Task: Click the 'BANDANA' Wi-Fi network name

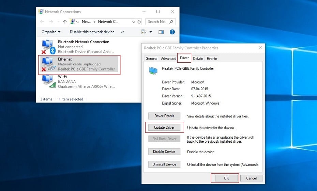Action: click(x=67, y=81)
